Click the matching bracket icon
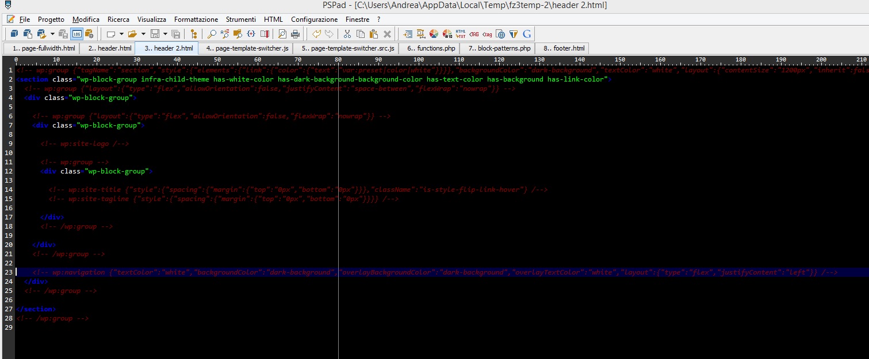The image size is (869, 359). pyautogui.click(x=251, y=34)
